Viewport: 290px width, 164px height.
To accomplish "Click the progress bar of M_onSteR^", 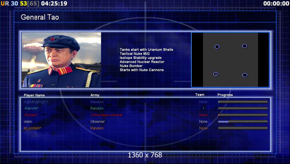I will click(x=243, y=128).
